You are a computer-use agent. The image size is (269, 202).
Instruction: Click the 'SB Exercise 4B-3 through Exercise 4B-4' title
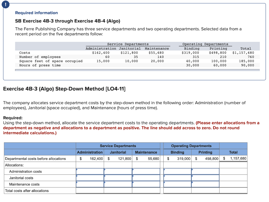(68, 21)
